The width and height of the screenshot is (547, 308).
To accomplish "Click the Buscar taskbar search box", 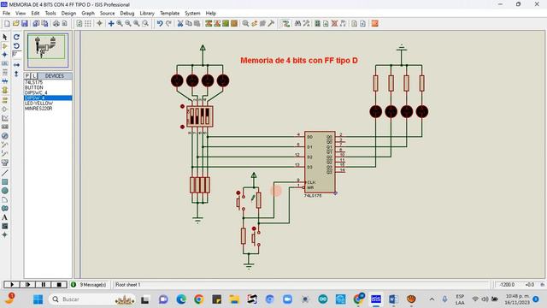I will click(92, 299).
